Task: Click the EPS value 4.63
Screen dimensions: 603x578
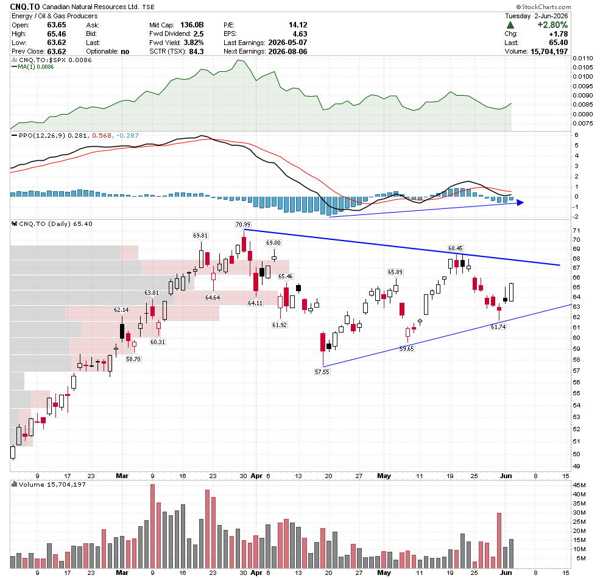Action: click(x=300, y=34)
